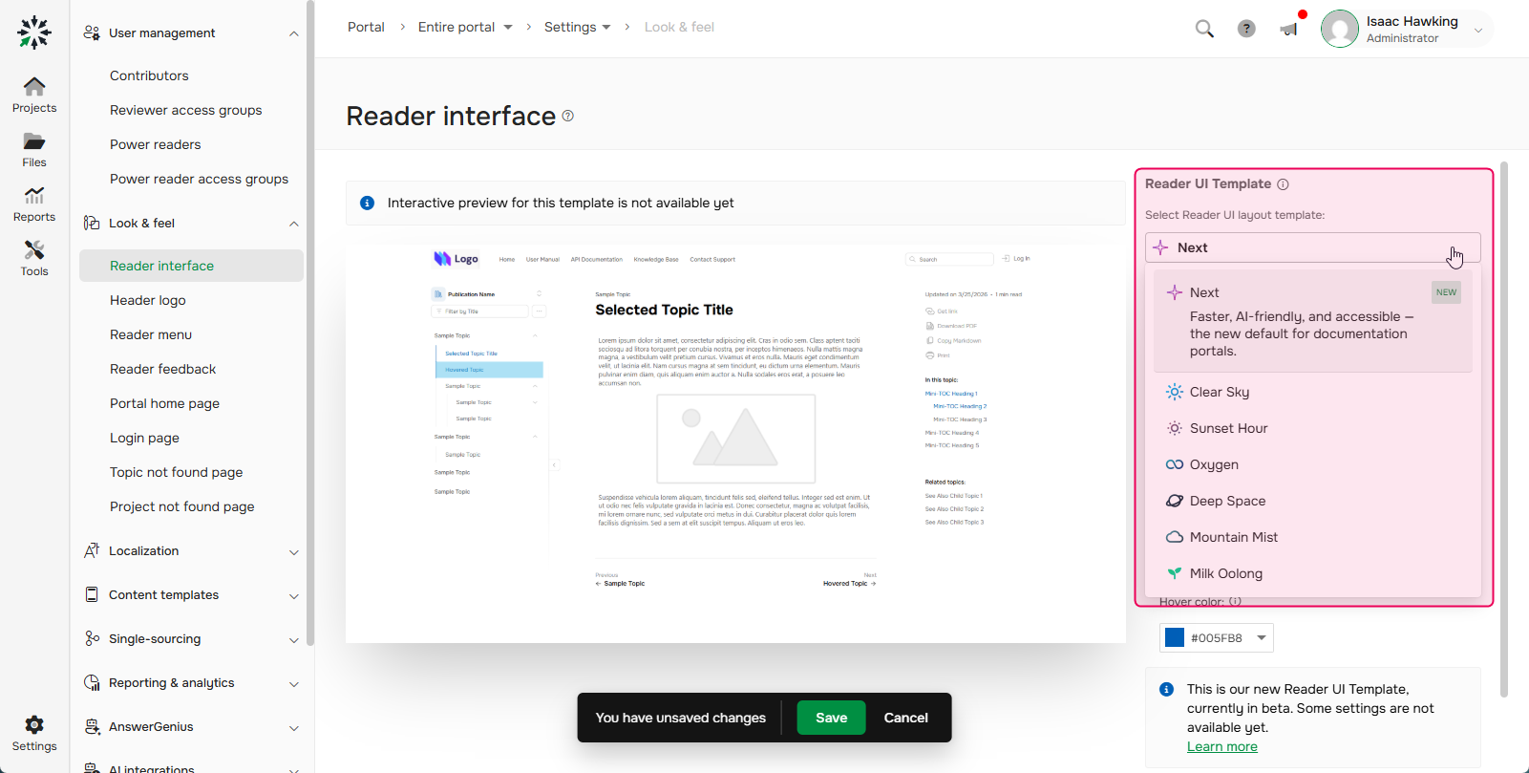Open the Contributors page
The width and height of the screenshot is (1529, 773).
click(149, 75)
